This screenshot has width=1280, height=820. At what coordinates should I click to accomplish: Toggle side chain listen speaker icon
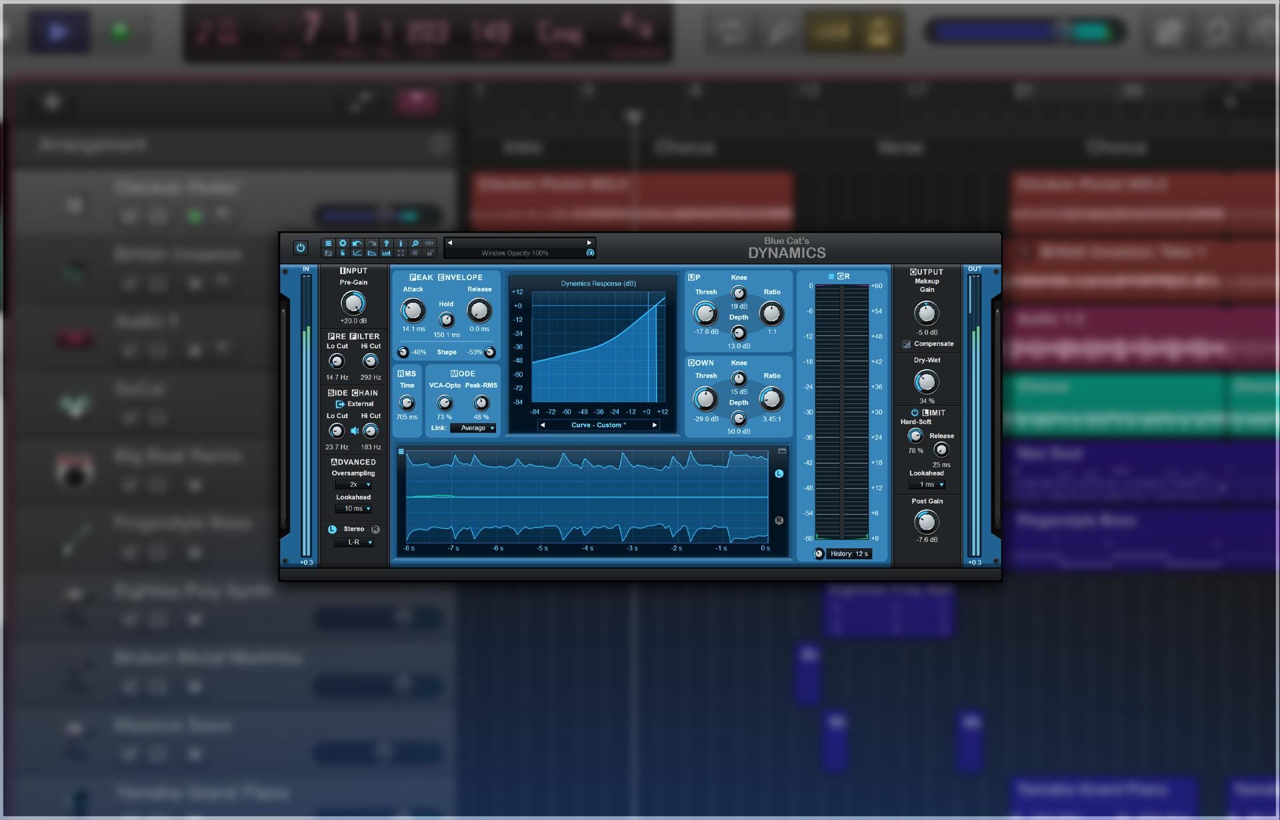coord(355,431)
